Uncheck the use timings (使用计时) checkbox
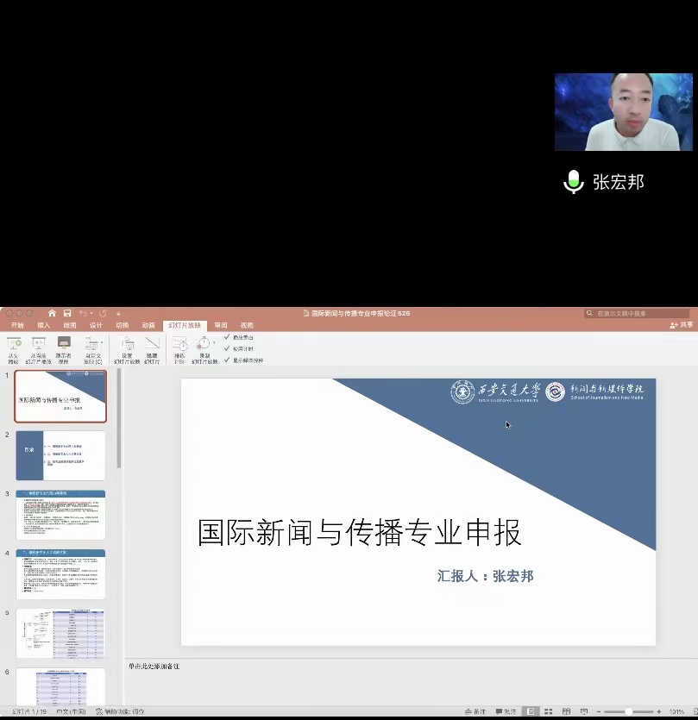The width and height of the screenshot is (698, 720). tap(227, 348)
